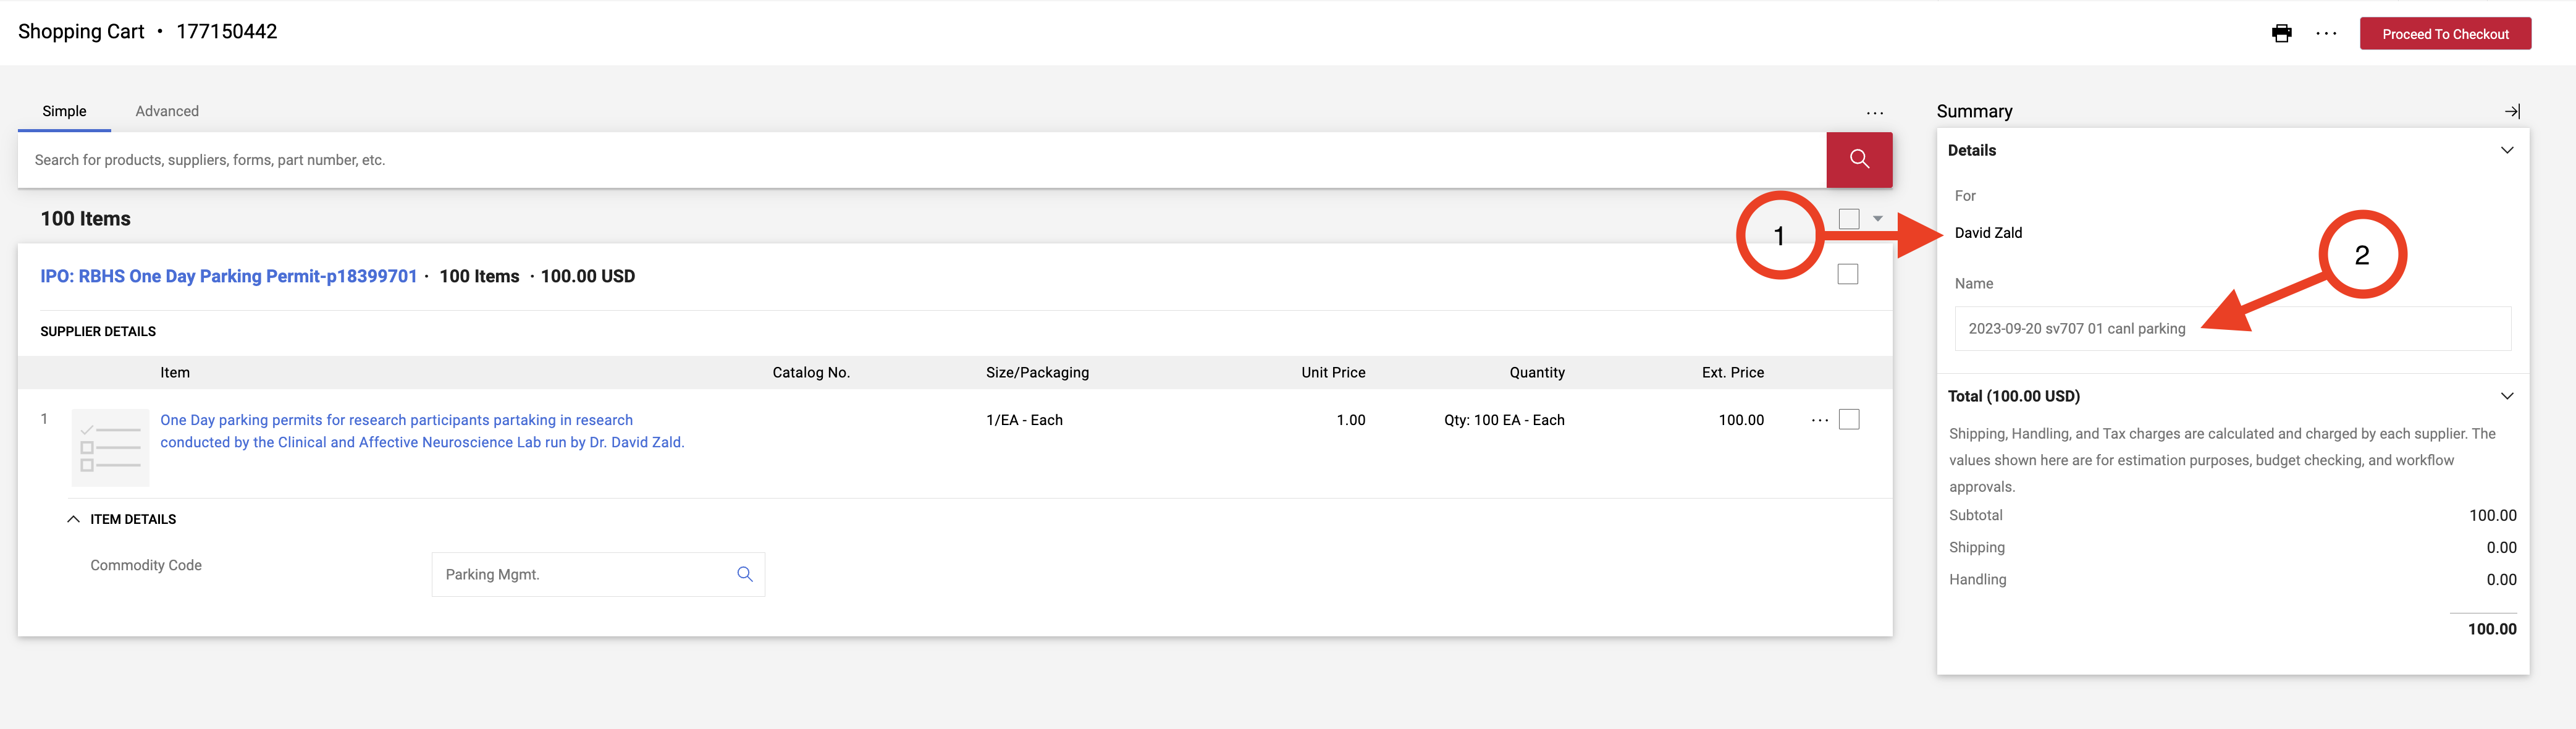
Task: Click the David Zald name text
Action: tap(1988, 233)
